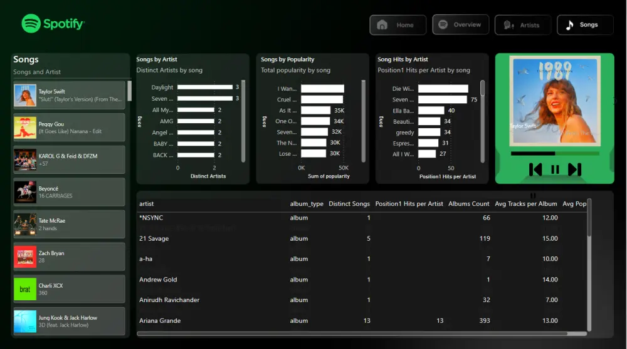Select Jung Kook & Jack Harlow card

(70, 321)
